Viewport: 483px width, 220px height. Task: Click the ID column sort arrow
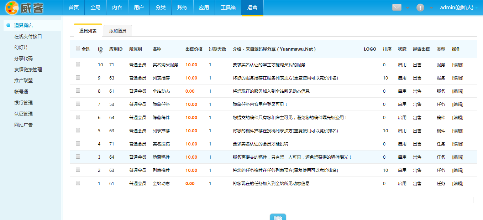100,52
